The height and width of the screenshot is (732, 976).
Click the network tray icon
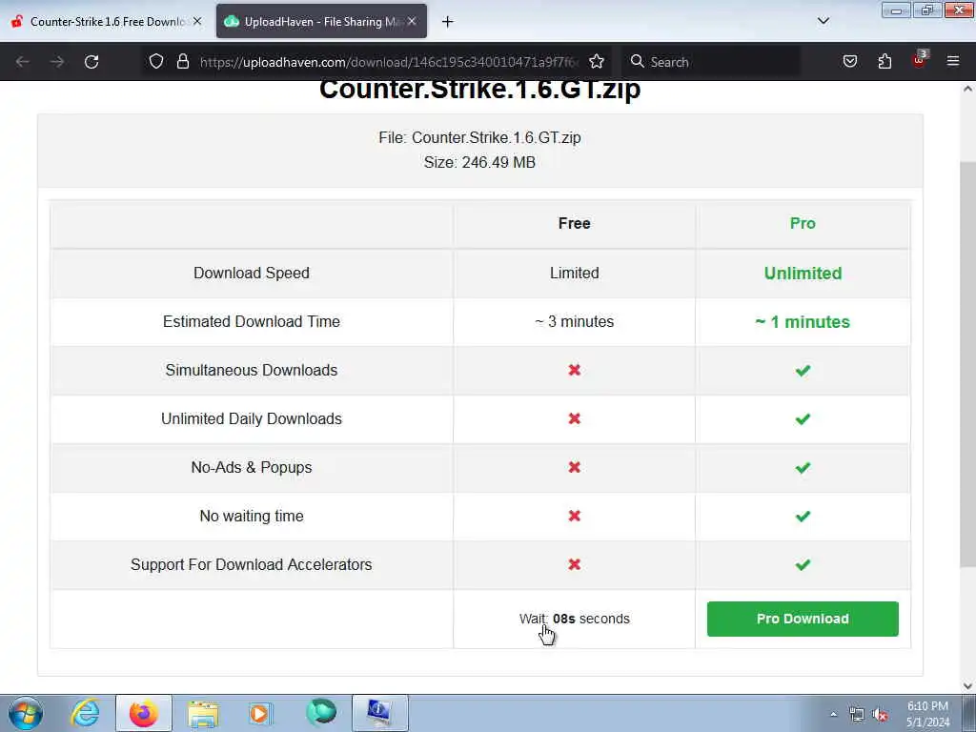[857, 715]
